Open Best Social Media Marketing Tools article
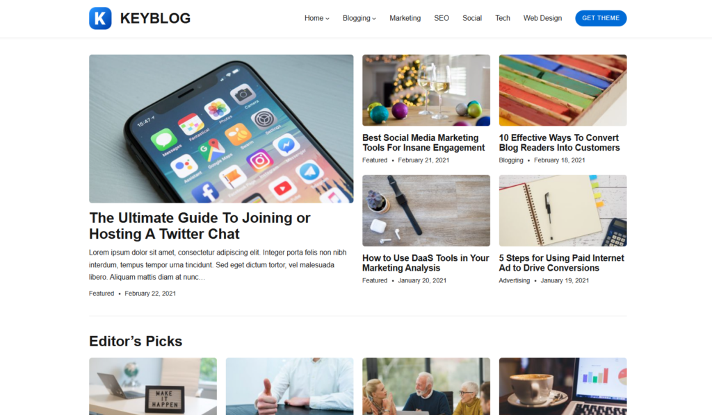The image size is (712, 415). 423,143
